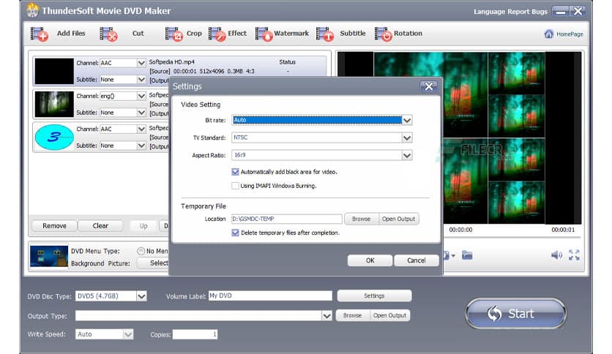The width and height of the screenshot is (612, 354).
Task: Toggle fullscreen preview icon
Action: [x=574, y=255]
